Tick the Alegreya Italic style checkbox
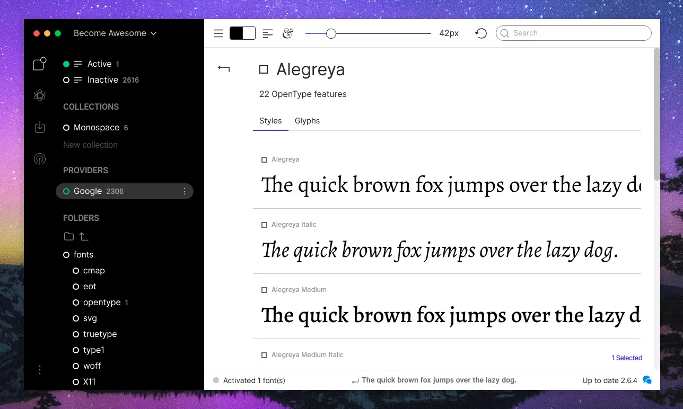The width and height of the screenshot is (683, 409). [264, 225]
